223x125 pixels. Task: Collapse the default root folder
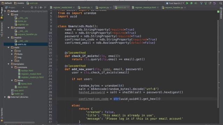pyautogui.click(x=5, y=11)
